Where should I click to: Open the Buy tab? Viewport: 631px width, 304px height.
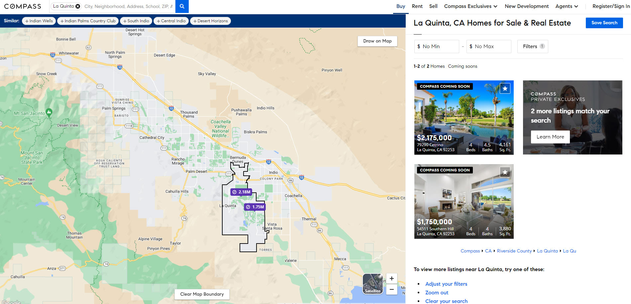(x=401, y=6)
